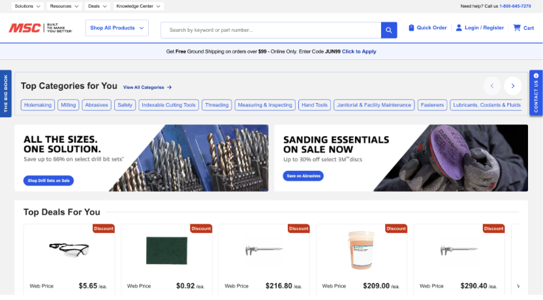Select the Hand Tools category
The width and height of the screenshot is (543, 300).
tap(315, 105)
